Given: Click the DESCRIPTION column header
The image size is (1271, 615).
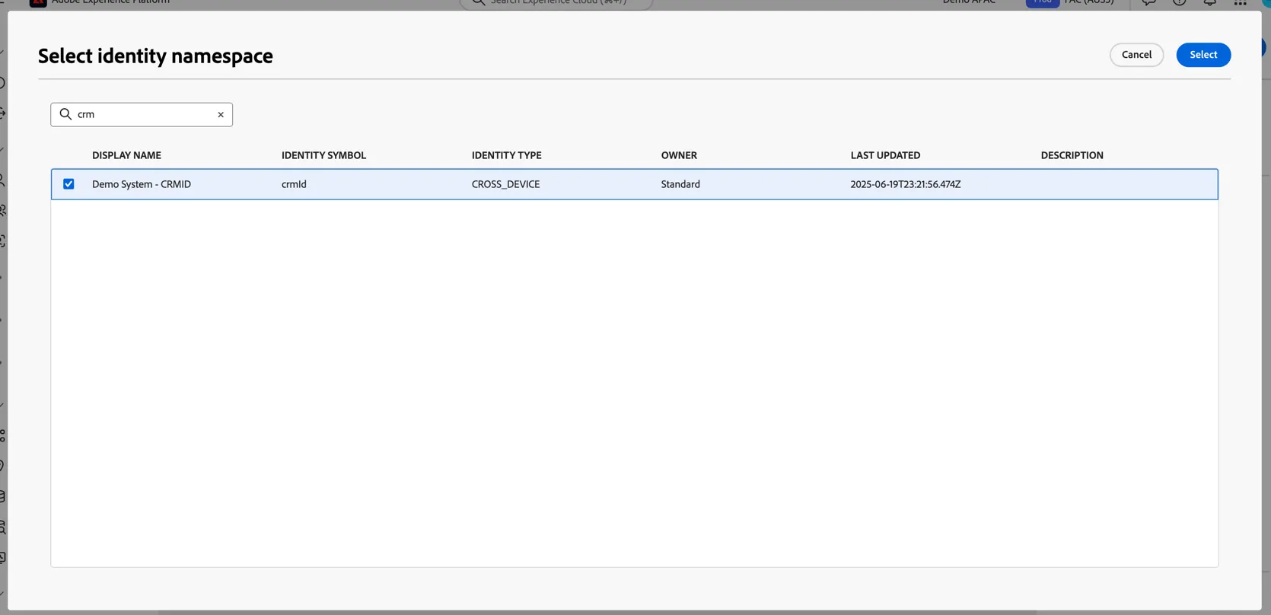Looking at the screenshot, I should pos(1072,155).
